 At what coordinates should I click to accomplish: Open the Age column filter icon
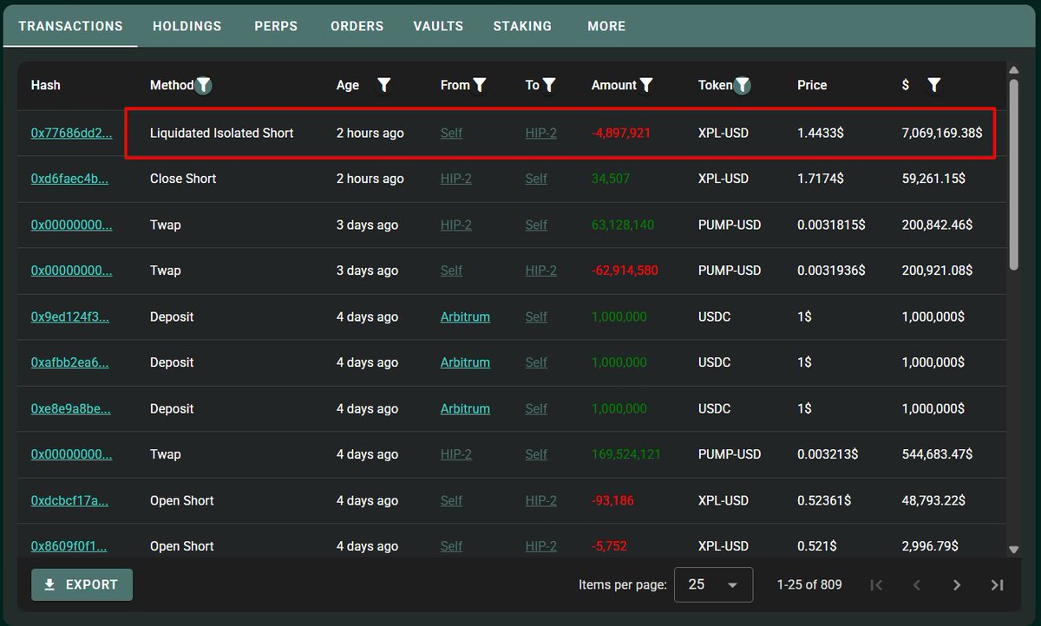pyautogui.click(x=384, y=85)
